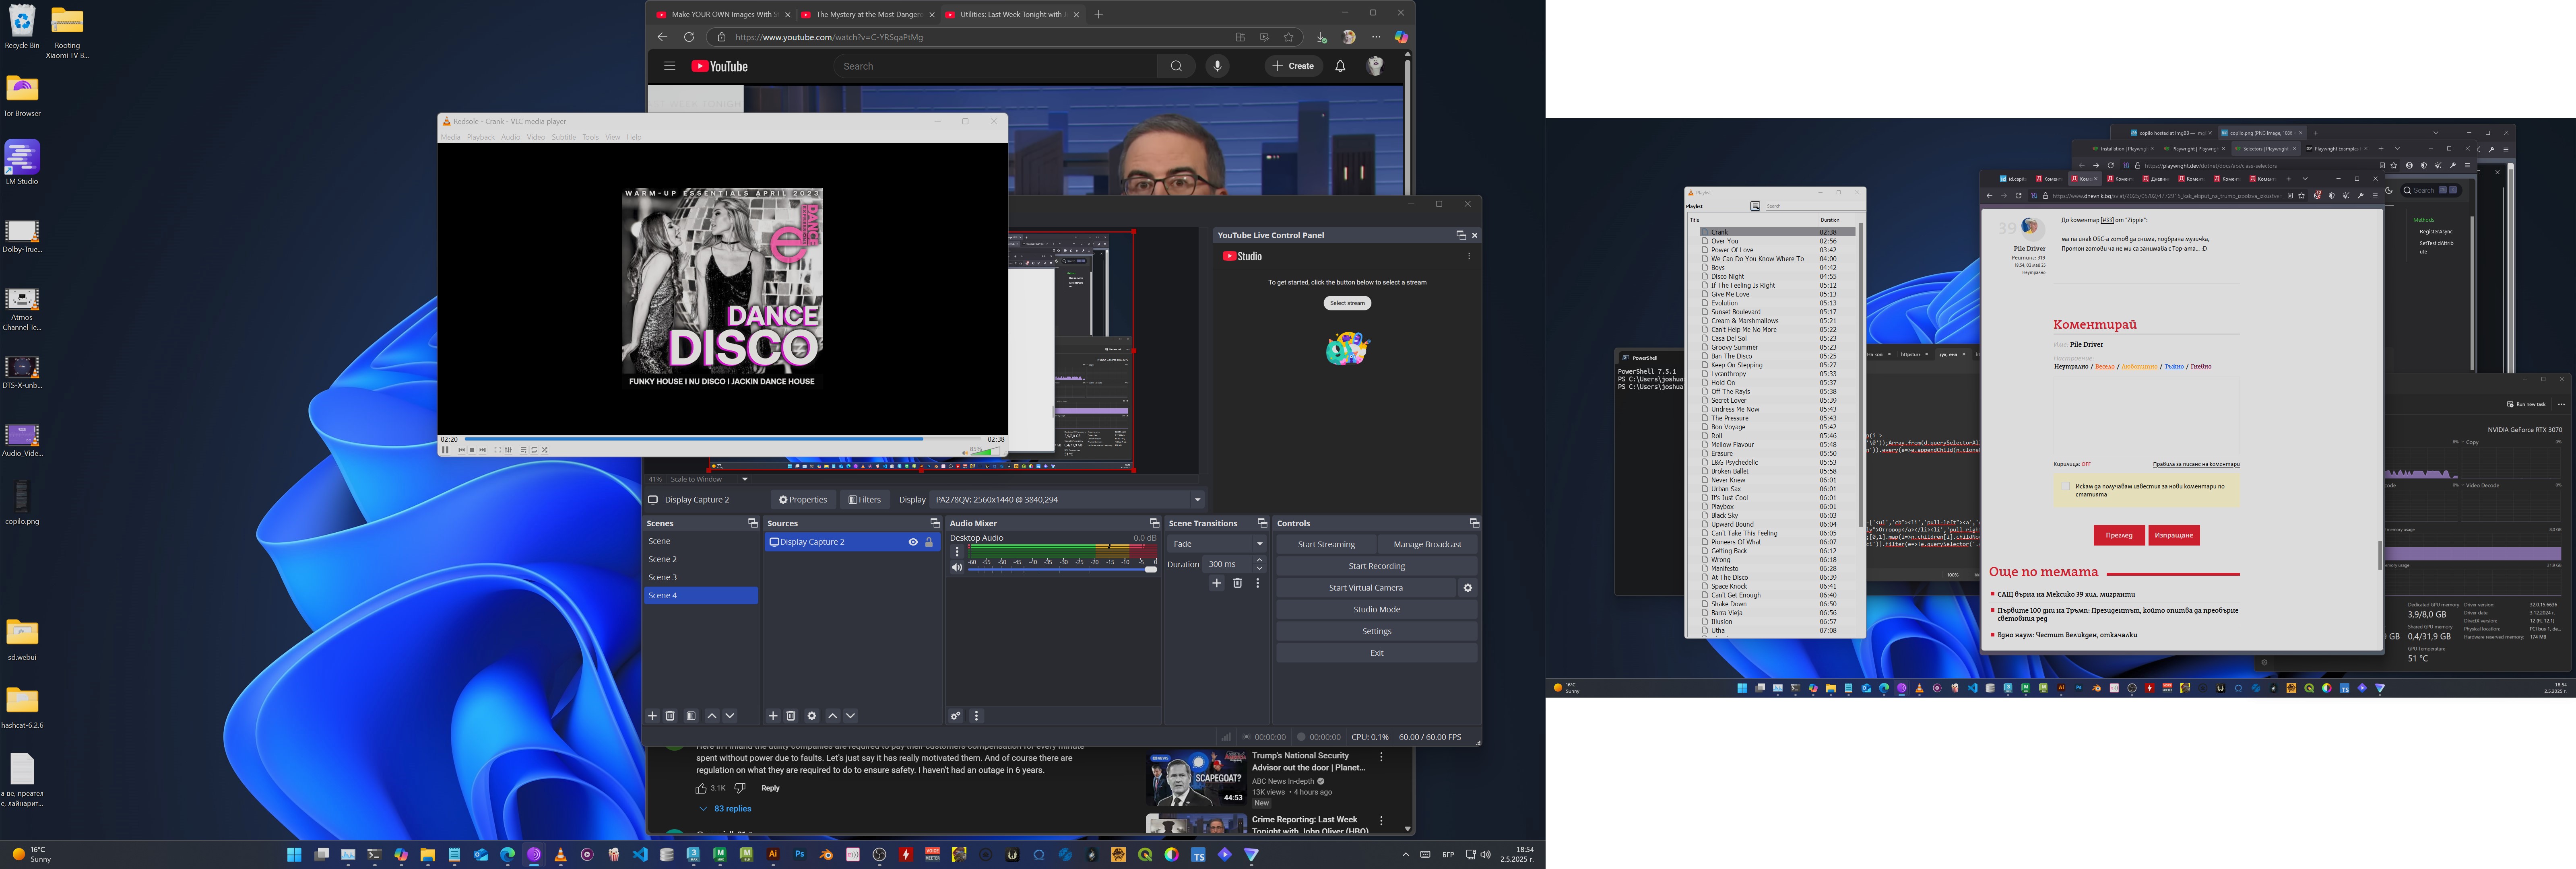
Task: Toggle VLC fullscreen mode
Action: point(497,450)
